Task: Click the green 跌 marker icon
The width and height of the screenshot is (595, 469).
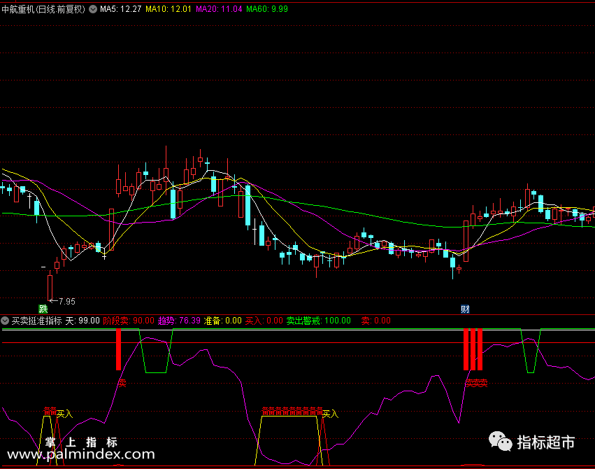Action: pyautogui.click(x=43, y=309)
